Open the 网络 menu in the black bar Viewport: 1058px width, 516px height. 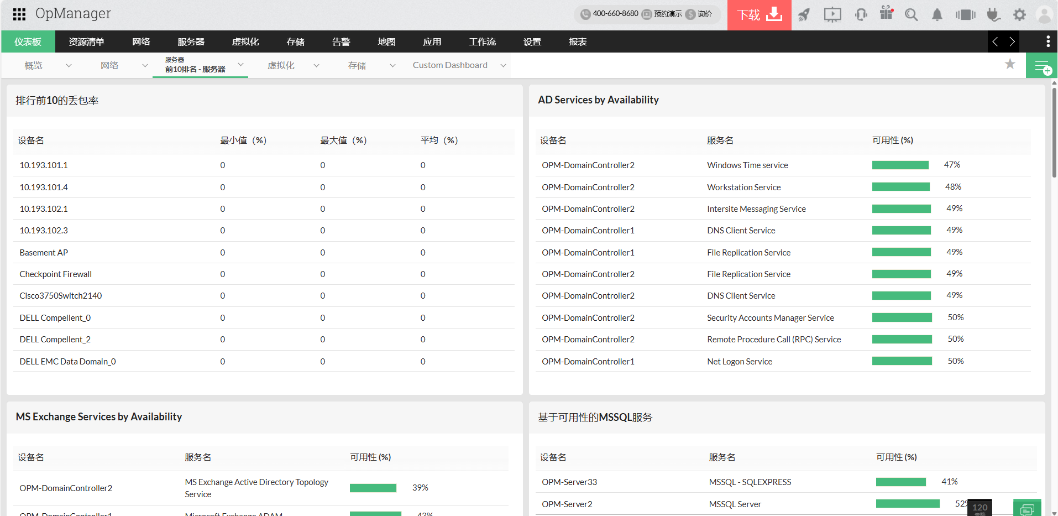141,41
